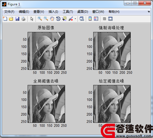Enable the Pan hand tool
Screen dimensions: 153x138
[52, 19]
